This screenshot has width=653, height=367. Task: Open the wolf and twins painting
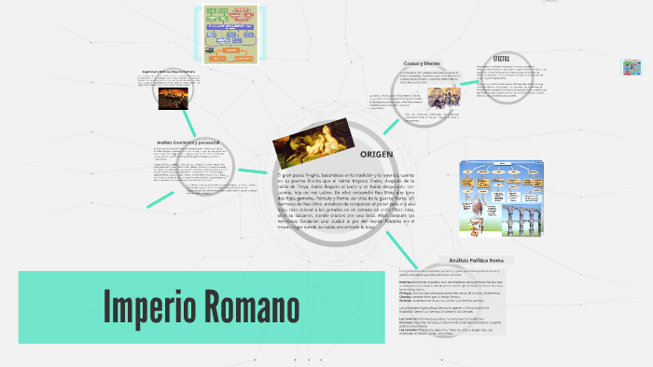[313, 143]
